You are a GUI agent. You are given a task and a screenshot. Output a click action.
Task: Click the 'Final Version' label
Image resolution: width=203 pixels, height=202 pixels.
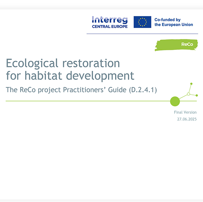pos(185,112)
